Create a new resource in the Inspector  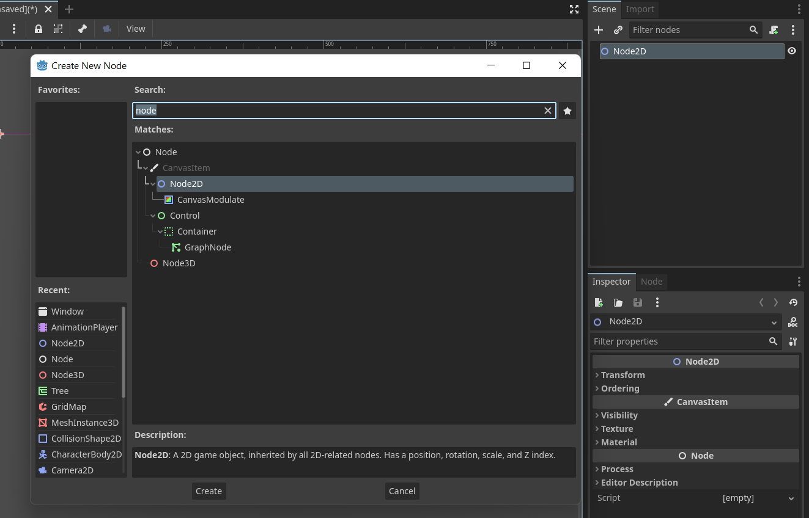(x=599, y=302)
